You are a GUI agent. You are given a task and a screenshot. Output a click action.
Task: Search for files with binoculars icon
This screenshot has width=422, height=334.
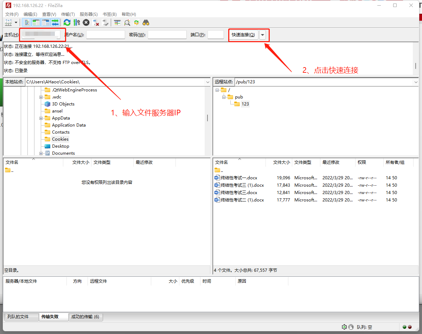(x=146, y=23)
